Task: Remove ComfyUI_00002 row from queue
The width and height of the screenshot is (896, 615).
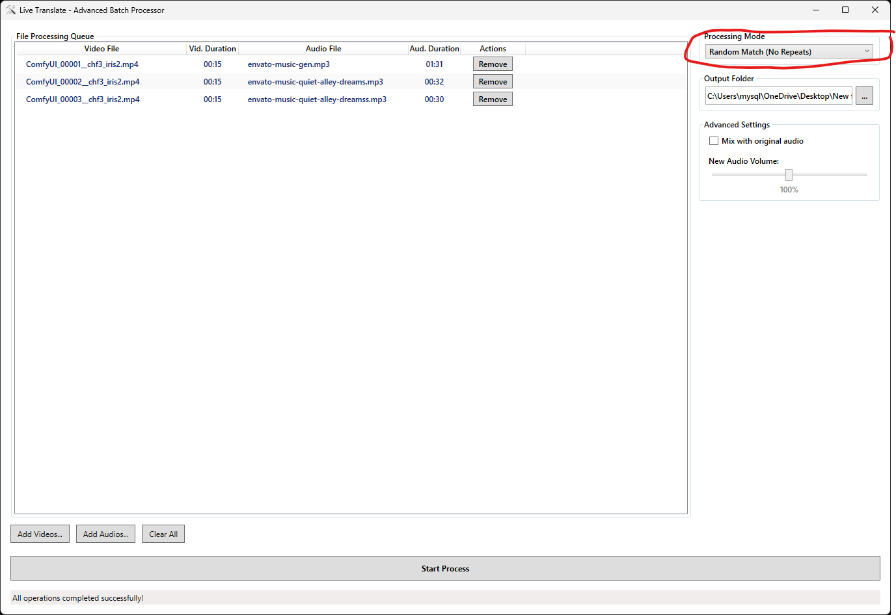Action: tap(493, 82)
